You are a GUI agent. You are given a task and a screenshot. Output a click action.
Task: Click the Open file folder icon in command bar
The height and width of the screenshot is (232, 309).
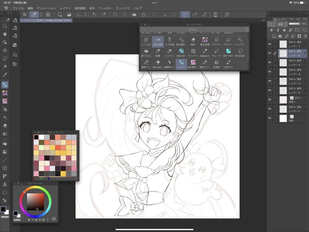(69, 15)
